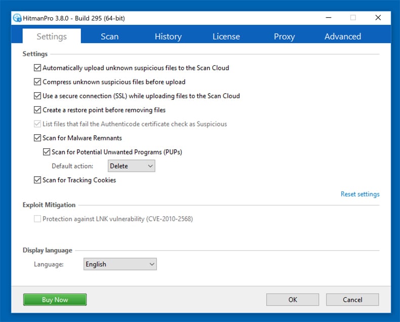Toggle automatic upload of suspicious files checkbox
This screenshot has width=400, height=322.
click(37, 68)
